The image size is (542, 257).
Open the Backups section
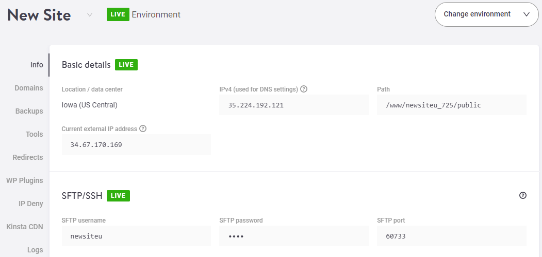pyautogui.click(x=29, y=111)
